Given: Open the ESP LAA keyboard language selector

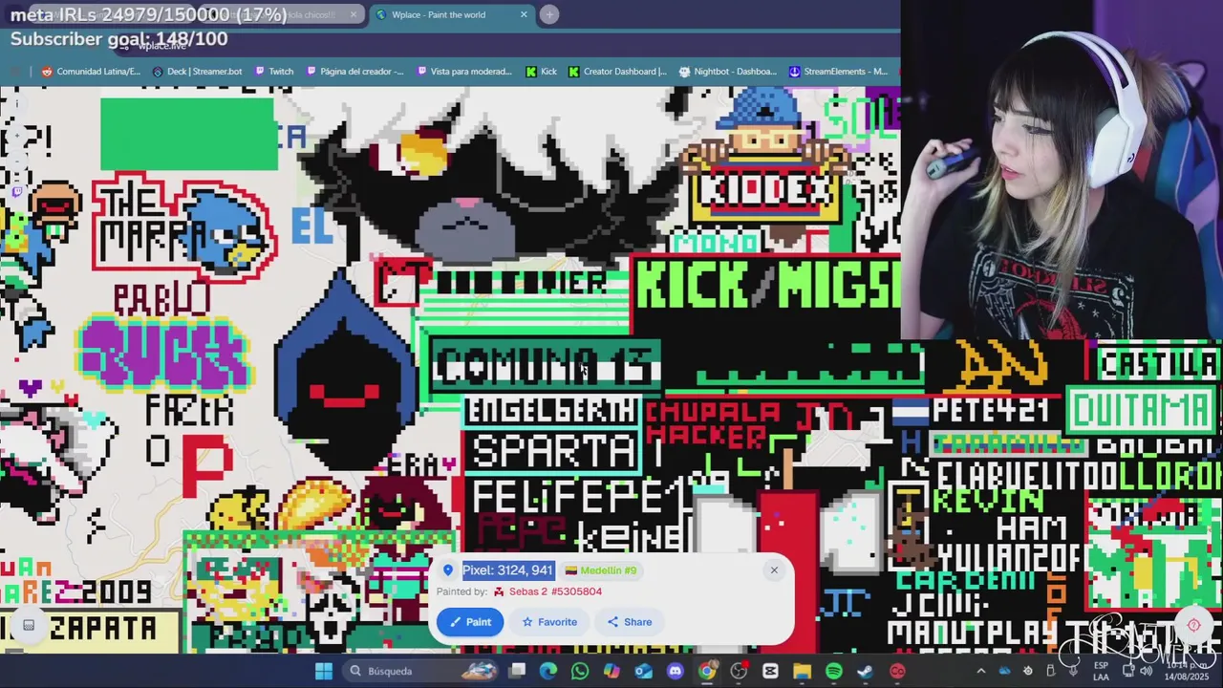Looking at the screenshot, I should pyautogui.click(x=1102, y=671).
